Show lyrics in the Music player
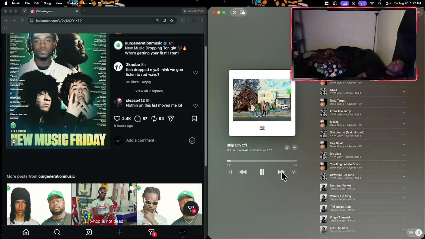Viewport: 425px width, 239px height. (411, 233)
